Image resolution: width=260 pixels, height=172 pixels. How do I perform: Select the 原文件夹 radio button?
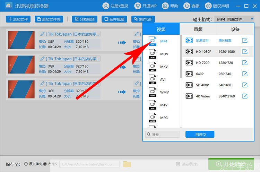click(26, 164)
